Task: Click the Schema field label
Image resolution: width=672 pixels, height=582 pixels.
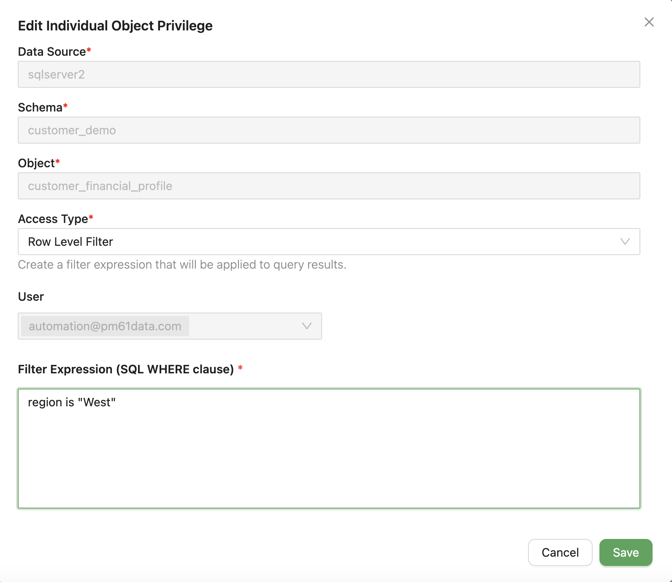Action: [40, 107]
